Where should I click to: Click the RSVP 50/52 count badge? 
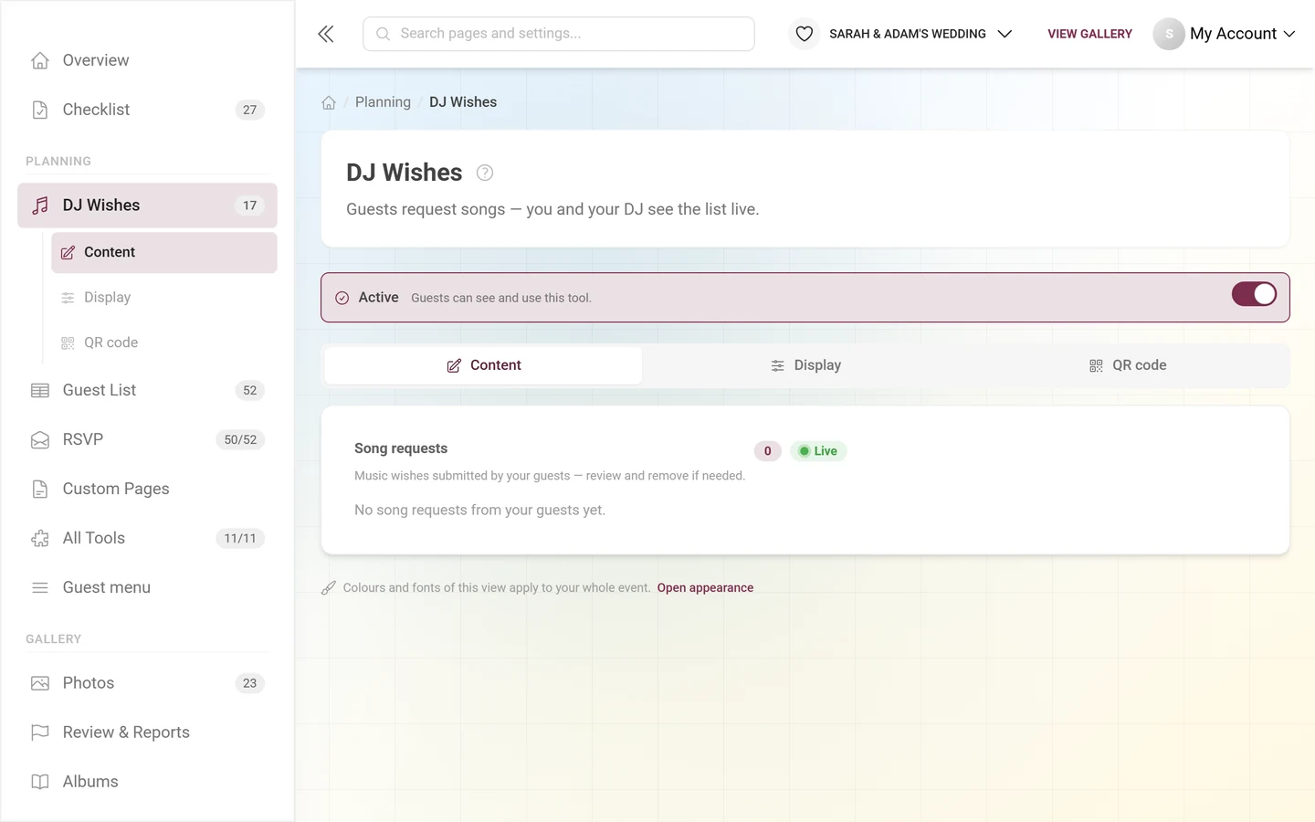coord(240,439)
